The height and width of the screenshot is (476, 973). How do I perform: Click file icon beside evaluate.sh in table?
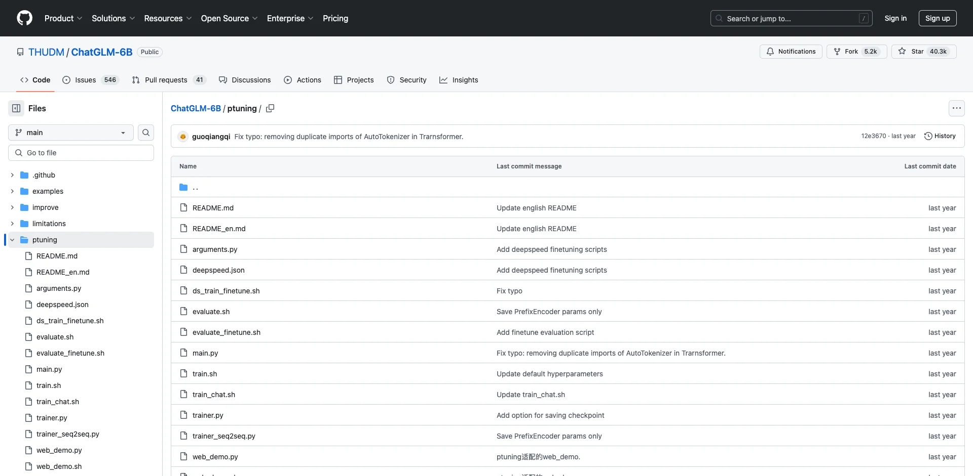[x=183, y=312]
